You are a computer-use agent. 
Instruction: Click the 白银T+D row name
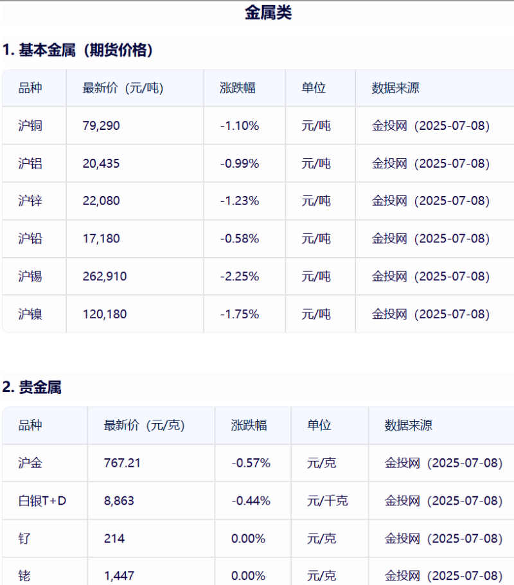click(42, 501)
